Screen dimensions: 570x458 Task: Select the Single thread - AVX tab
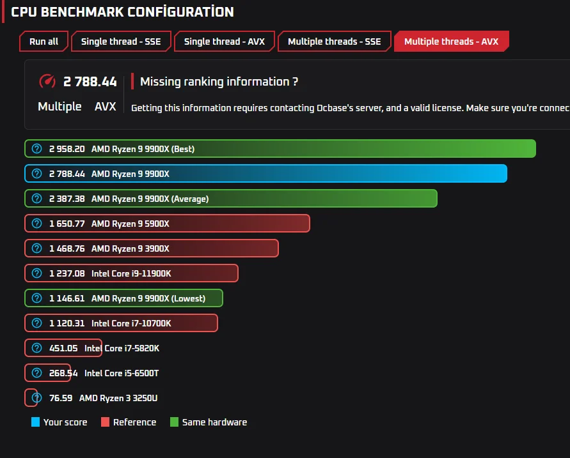(x=225, y=42)
